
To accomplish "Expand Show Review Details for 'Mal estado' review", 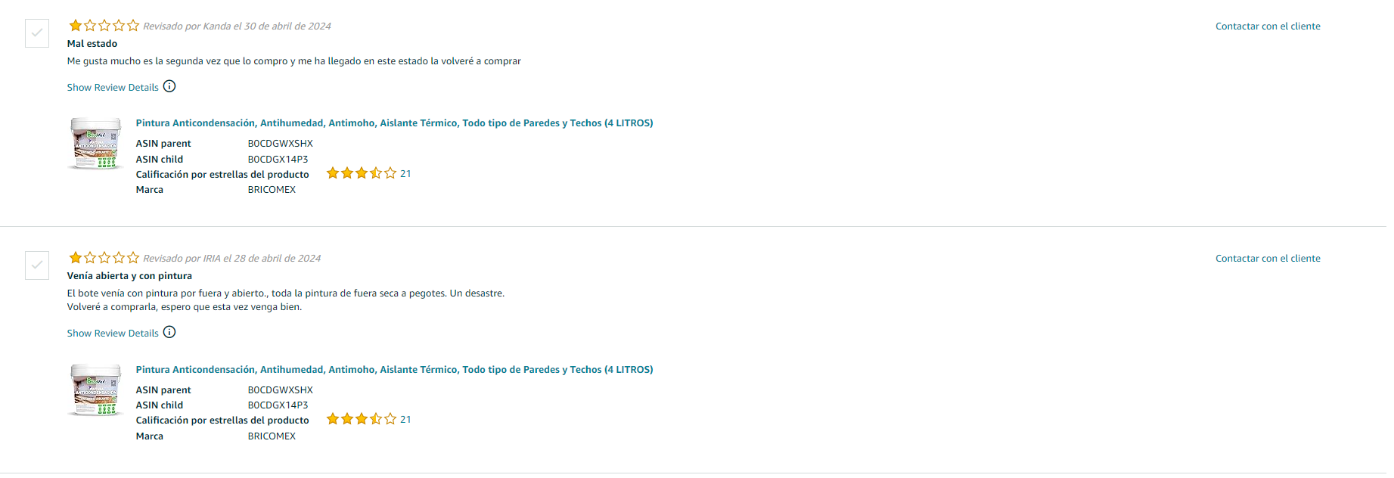I will click(x=113, y=87).
